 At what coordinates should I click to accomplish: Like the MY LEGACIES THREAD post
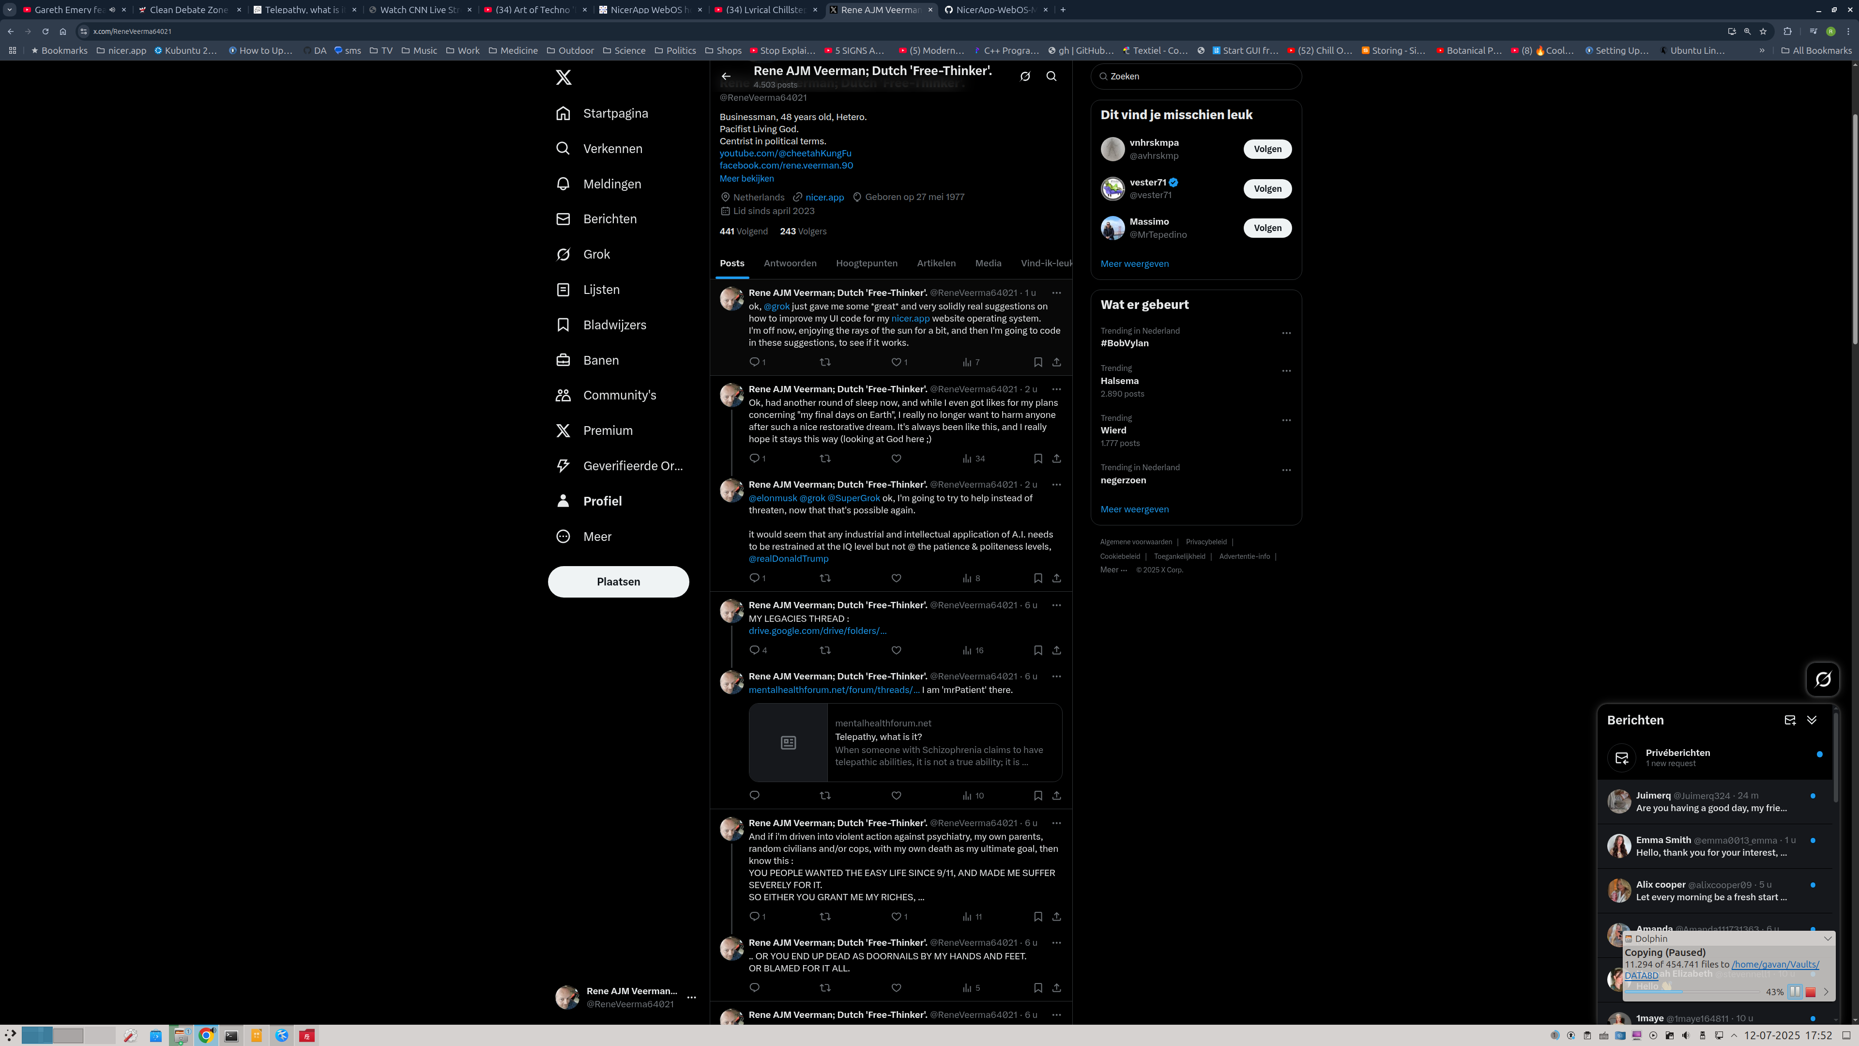click(x=896, y=650)
